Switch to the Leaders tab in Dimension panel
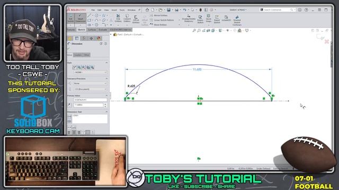Image resolution: width=339 pixels, height=190 pixels. pos(78,55)
